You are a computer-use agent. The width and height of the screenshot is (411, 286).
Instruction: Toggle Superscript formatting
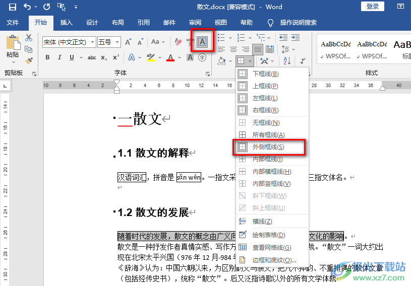[116, 57]
